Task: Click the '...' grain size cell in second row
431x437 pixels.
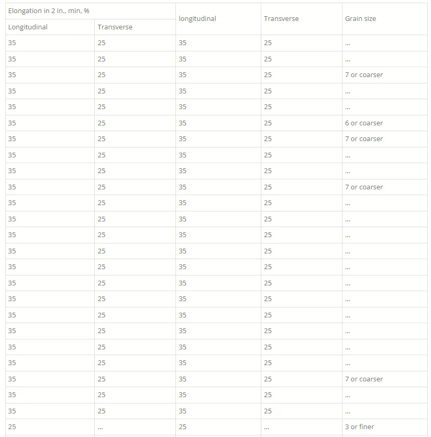Action: (x=348, y=60)
